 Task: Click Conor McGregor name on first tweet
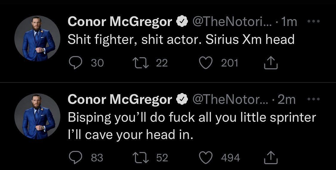(x=120, y=21)
